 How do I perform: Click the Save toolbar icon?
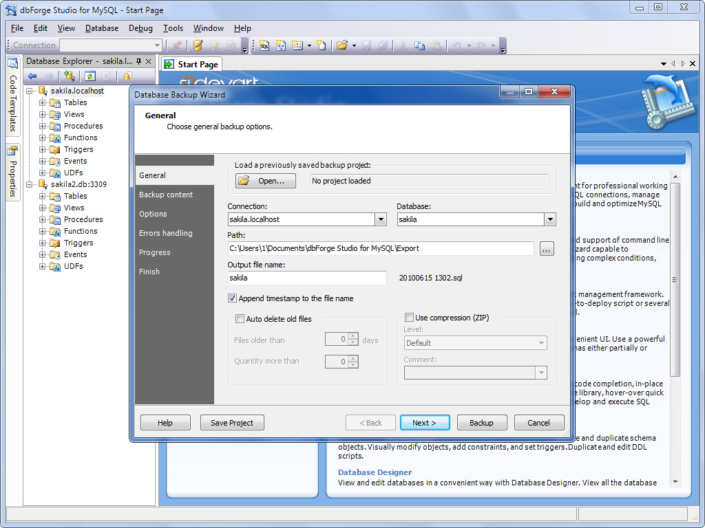pyautogui.click(x=366, y=45)
